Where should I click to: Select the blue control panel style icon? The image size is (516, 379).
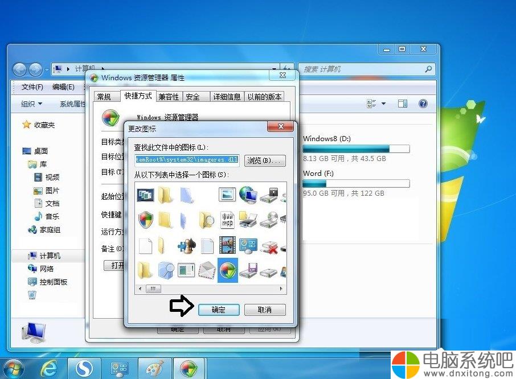(x=248, y=246)
